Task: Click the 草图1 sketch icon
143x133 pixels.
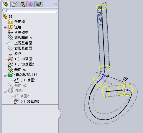Action: [16, 80]
